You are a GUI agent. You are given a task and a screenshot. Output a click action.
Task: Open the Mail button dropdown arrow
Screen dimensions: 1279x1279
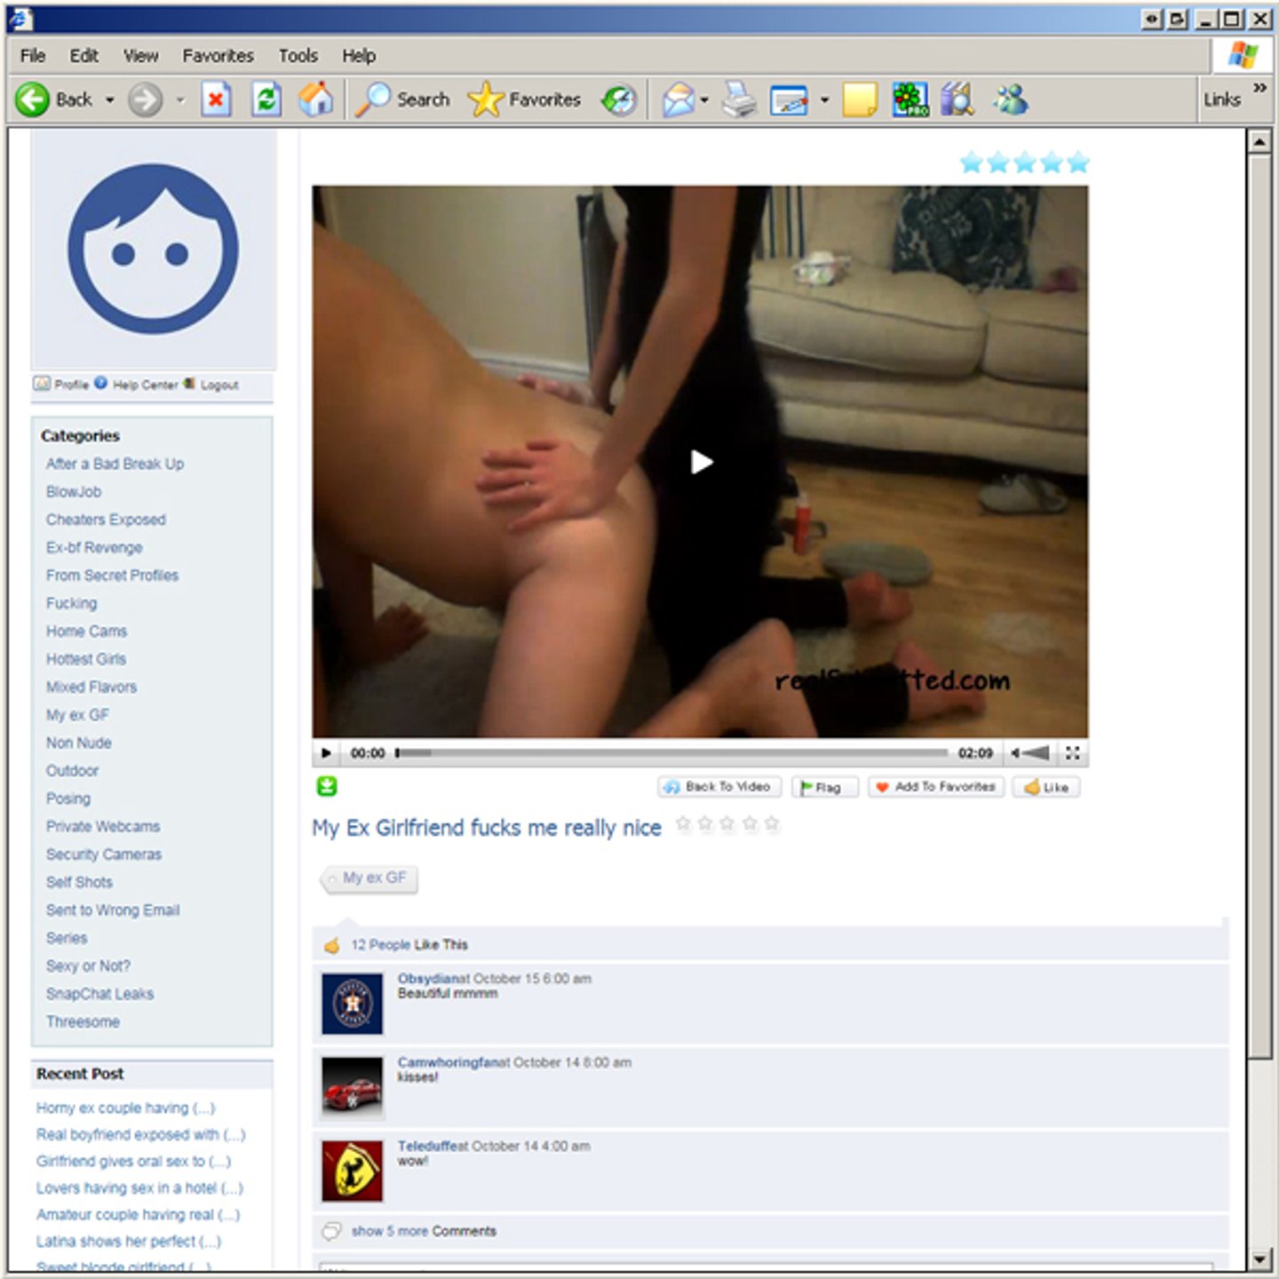704,99
